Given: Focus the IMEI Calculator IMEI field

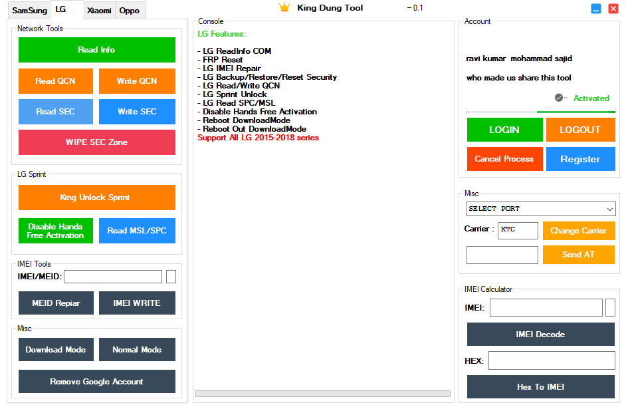Looking at the screenshot, I should tap(546, 307).
